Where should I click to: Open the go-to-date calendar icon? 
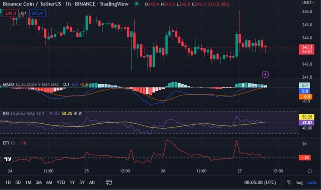[109, 182]
